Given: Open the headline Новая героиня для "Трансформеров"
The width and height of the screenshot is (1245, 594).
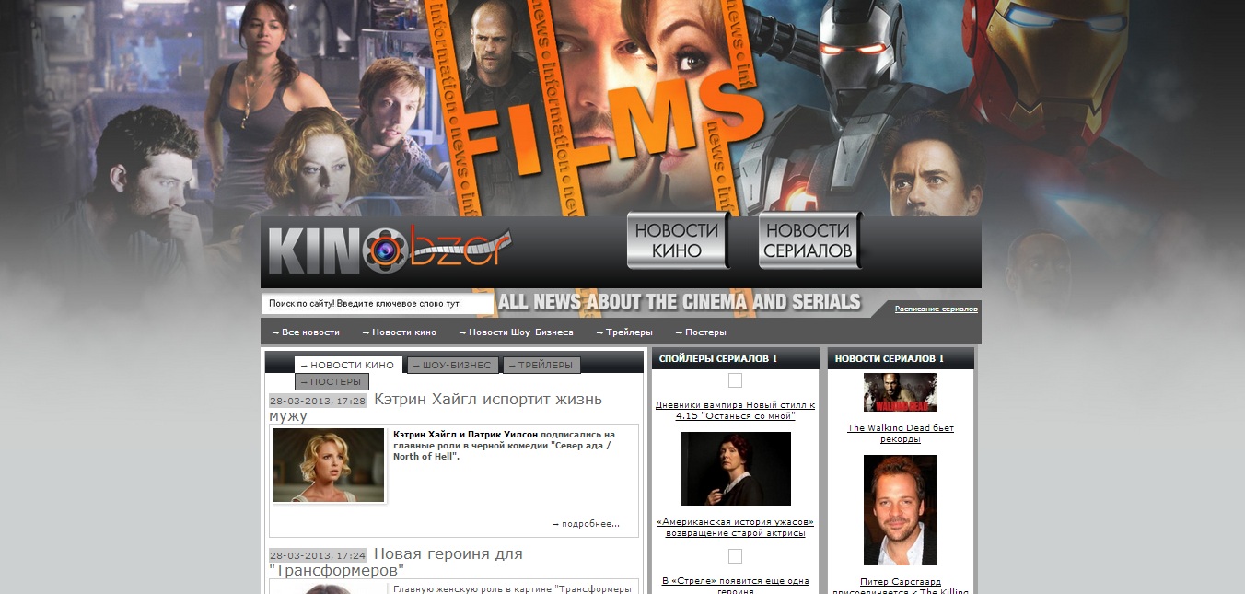Looking at the screenshot, I should click(x=396, y=562).
